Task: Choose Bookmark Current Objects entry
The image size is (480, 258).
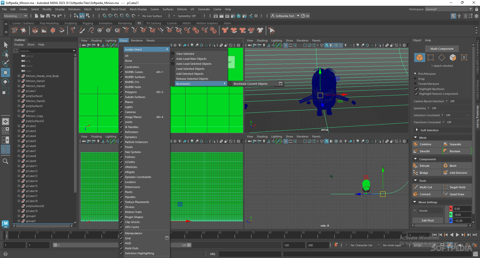Action: coord(250,84)
